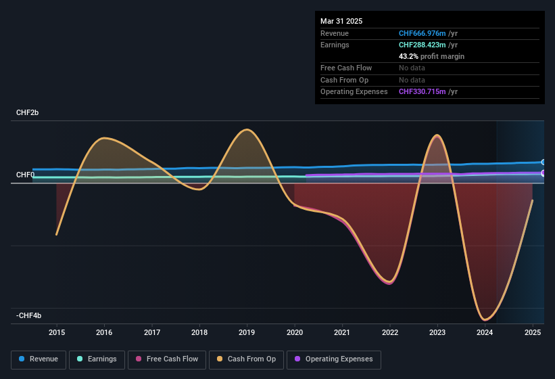Click the Mar 31 2025 tooltip date
The height and width of the screenshot is (379, 555).
tap(341, 21)
